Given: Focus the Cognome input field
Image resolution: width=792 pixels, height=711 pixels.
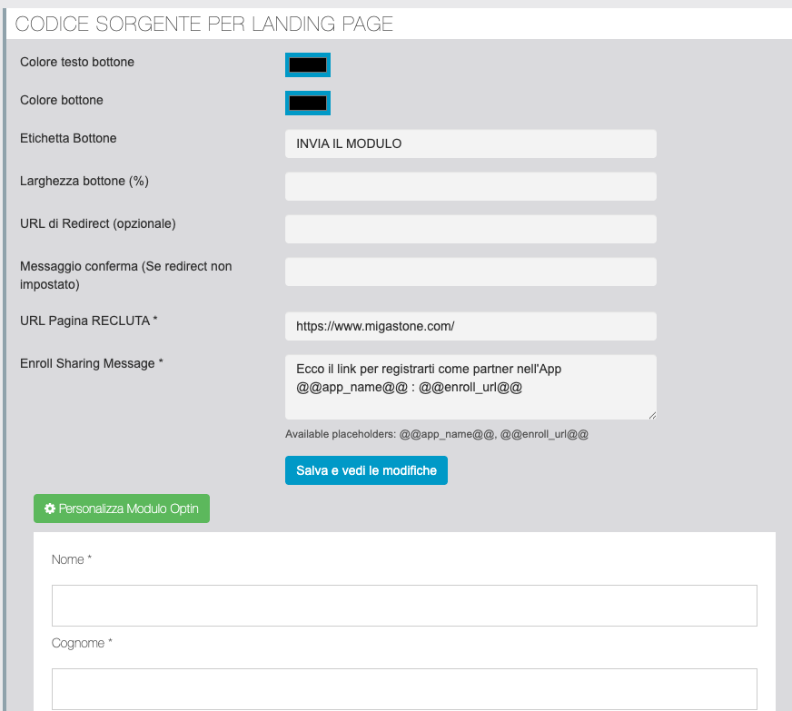Looking at the screenshot, I should 404,689.
